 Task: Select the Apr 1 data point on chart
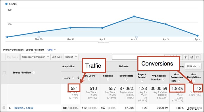point(102,28)
